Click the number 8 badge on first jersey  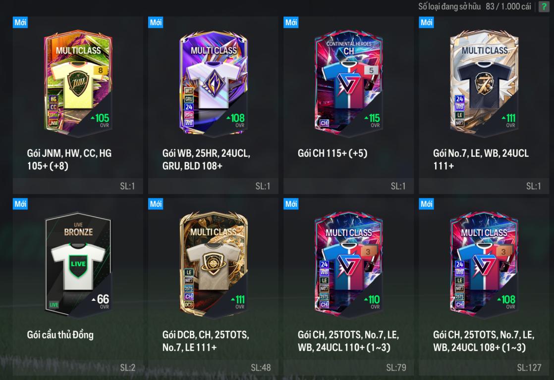[100, 70]
